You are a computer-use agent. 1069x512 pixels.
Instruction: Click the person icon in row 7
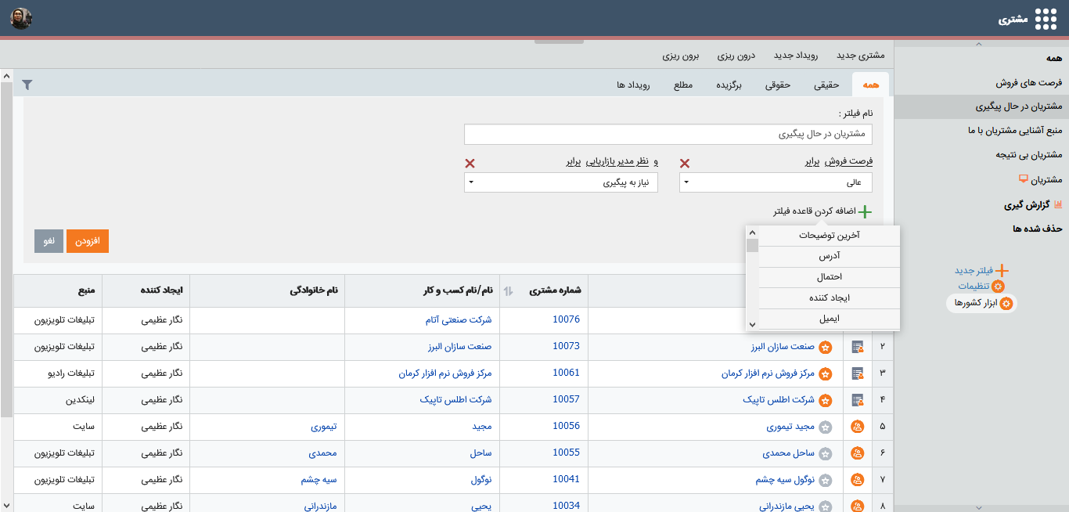click(x=858, y=480)
